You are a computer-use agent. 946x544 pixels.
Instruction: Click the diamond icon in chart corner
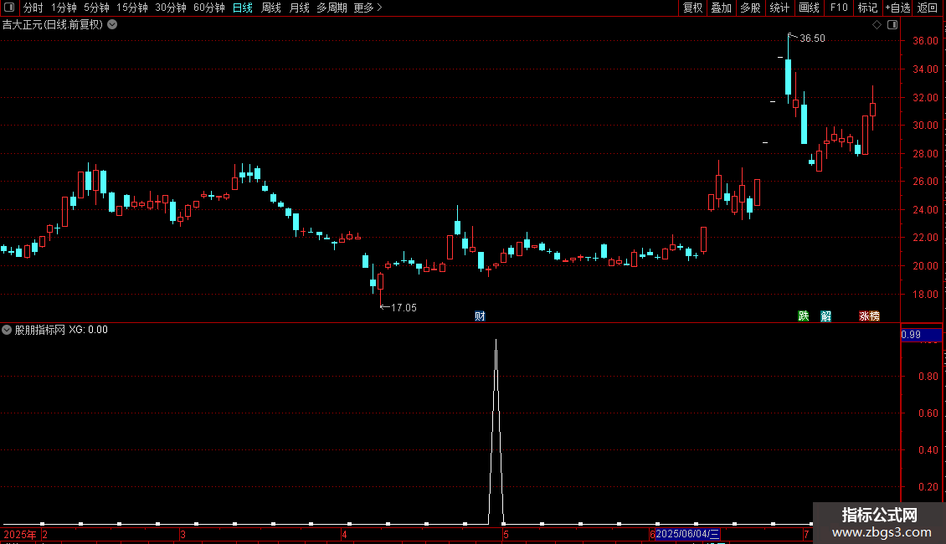click(x=877, y=25)
